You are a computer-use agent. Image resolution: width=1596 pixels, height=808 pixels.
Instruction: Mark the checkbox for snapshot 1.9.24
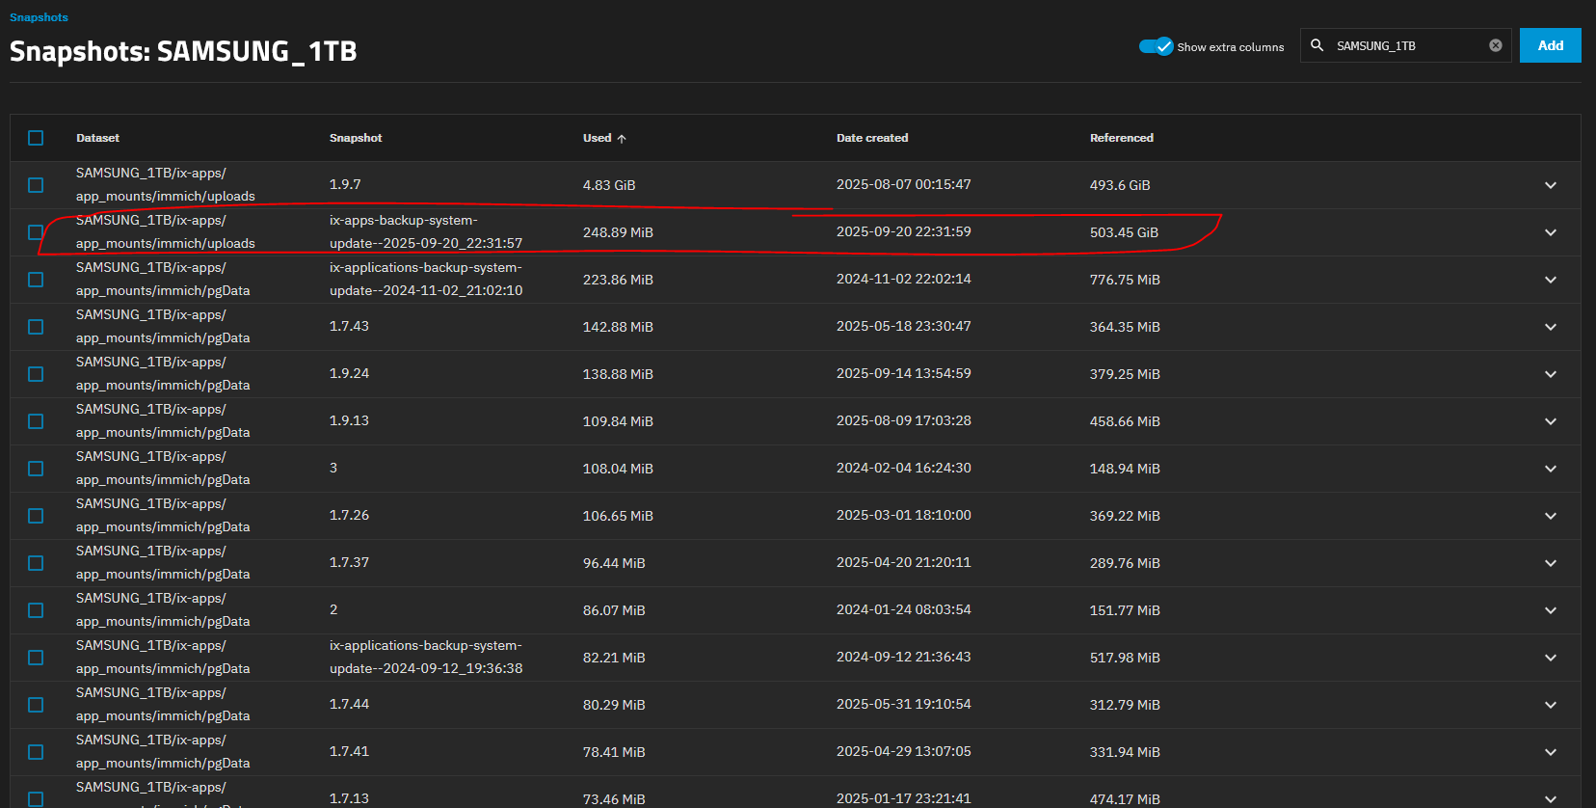click(x=36, y=374)
